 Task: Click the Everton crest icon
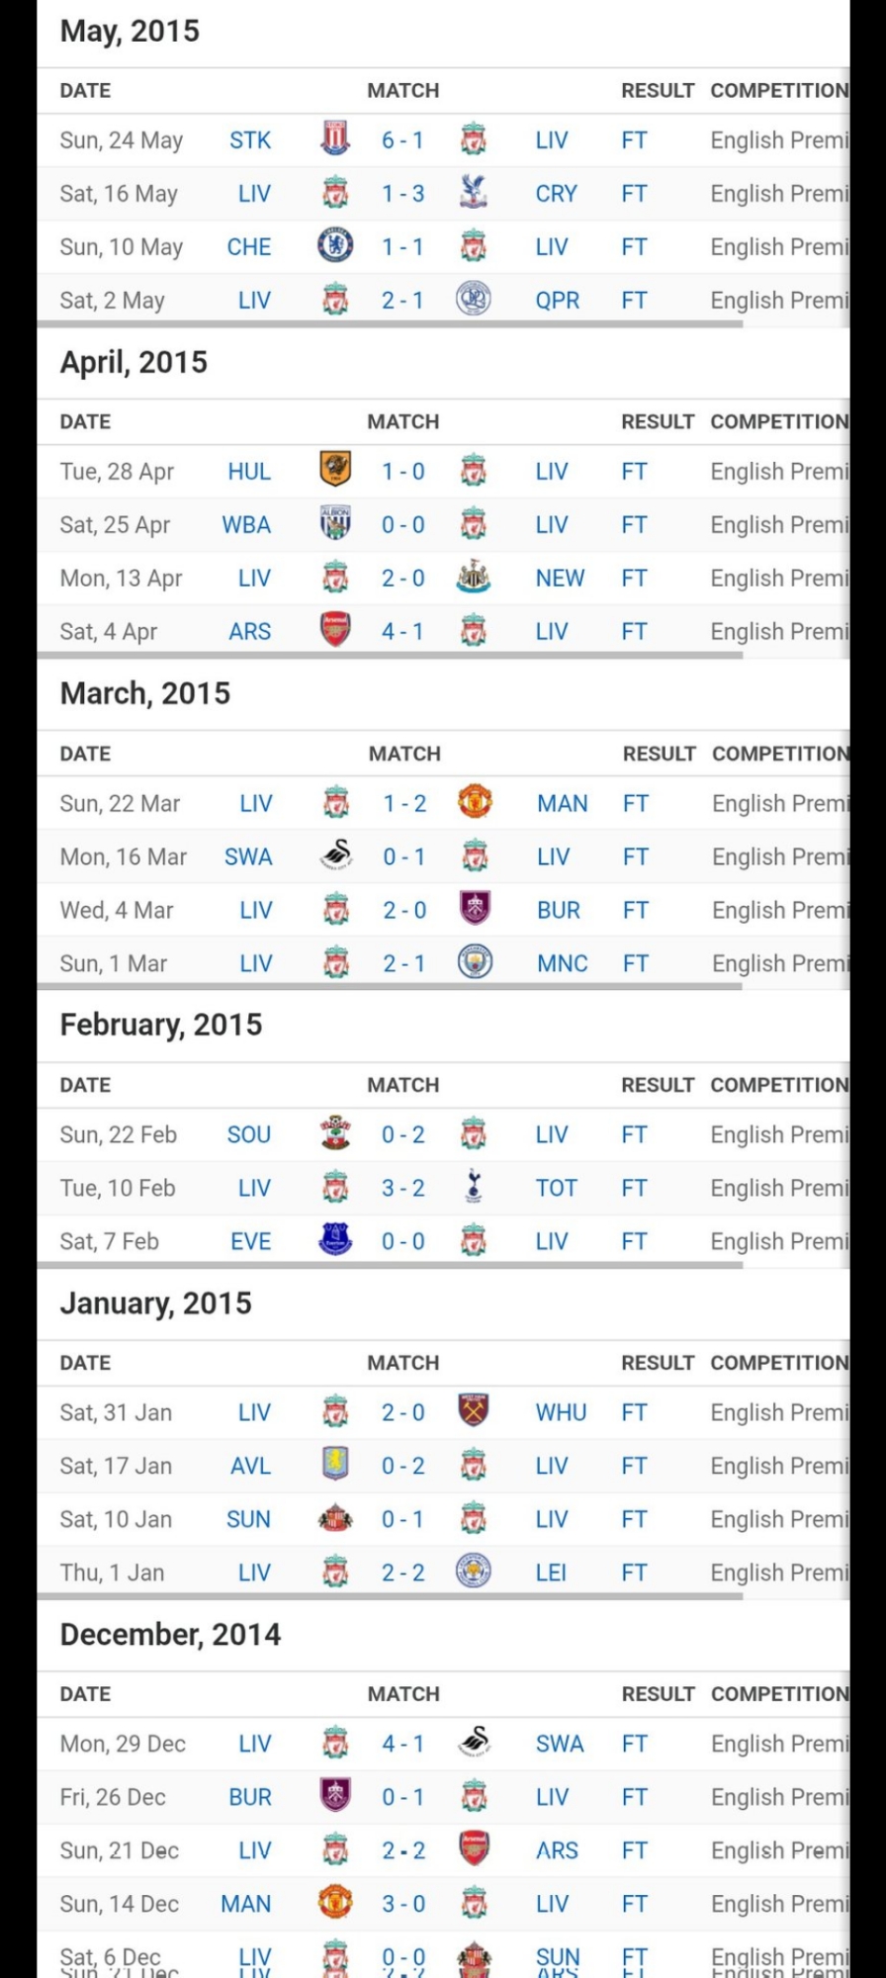coord(335,1240)
